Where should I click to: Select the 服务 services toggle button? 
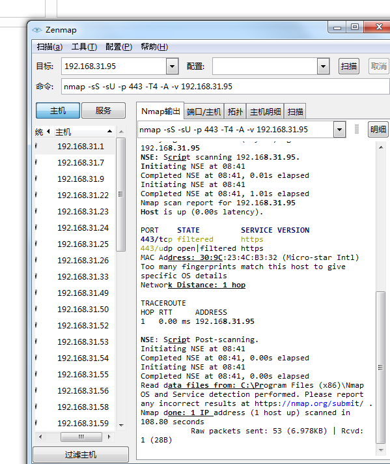pyautogui.click(x=103, y=110)
